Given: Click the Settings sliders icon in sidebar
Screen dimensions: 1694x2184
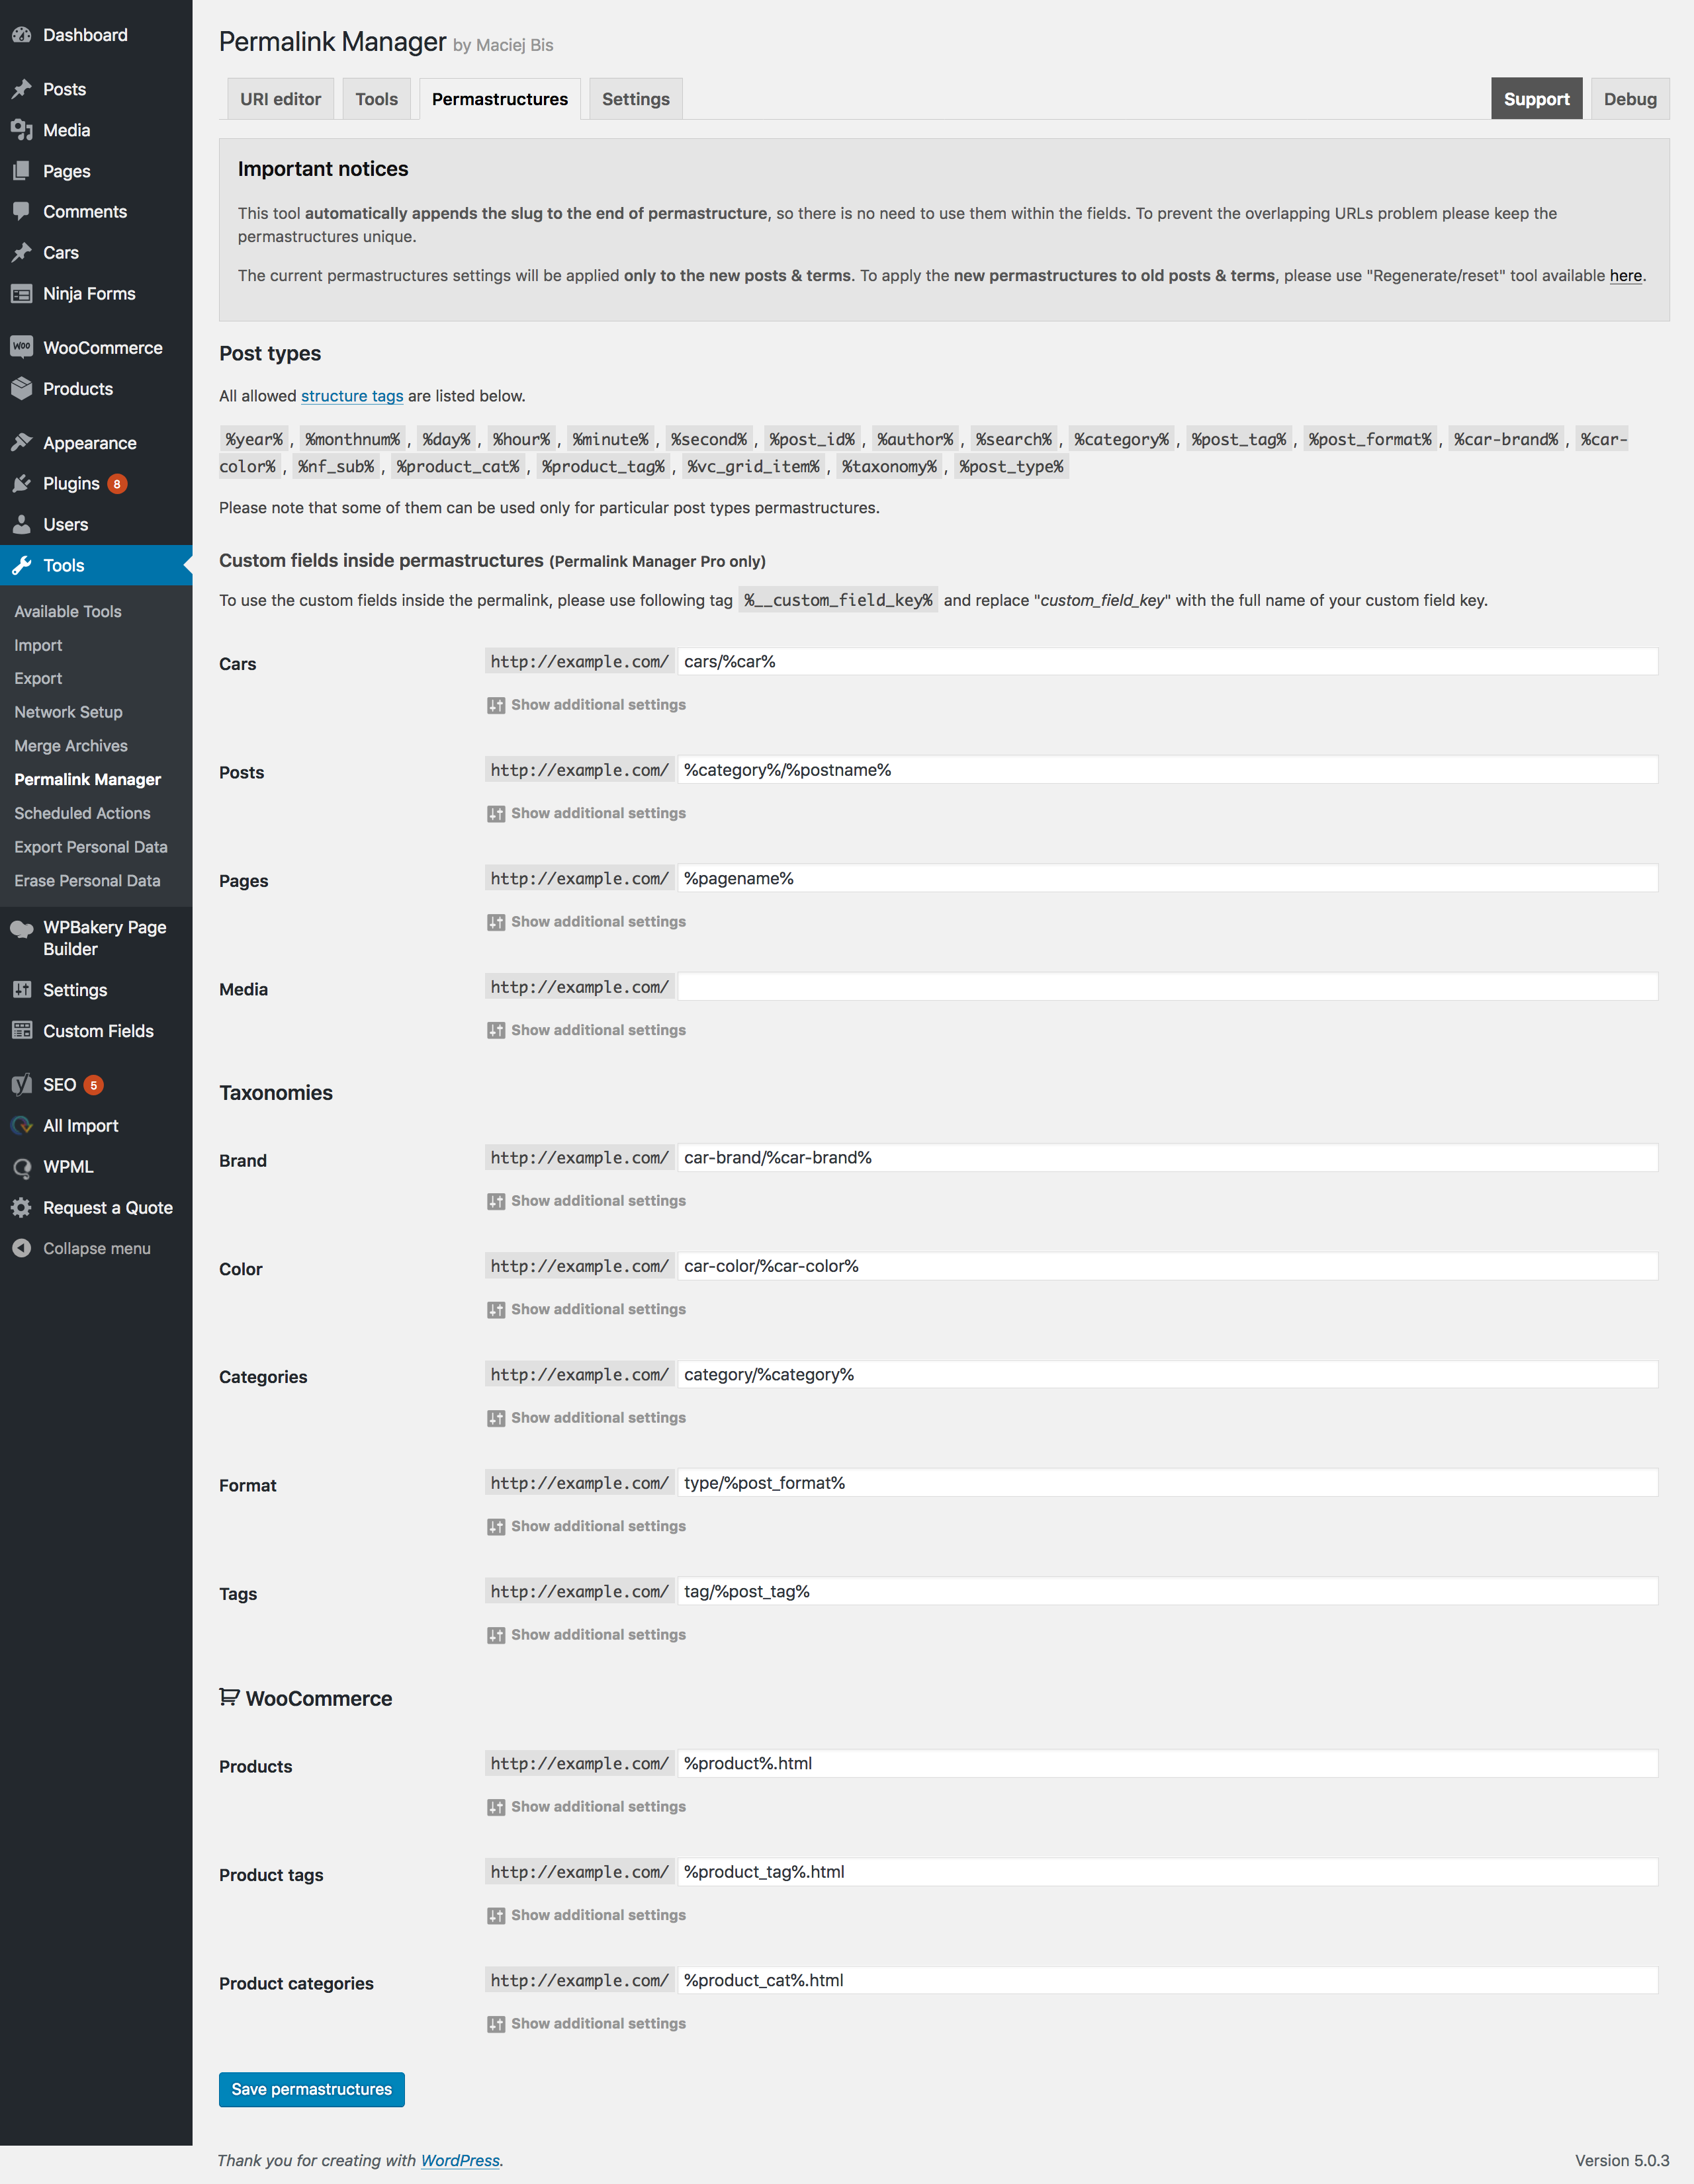Looking at the screenshot, I should click(22, 990).
